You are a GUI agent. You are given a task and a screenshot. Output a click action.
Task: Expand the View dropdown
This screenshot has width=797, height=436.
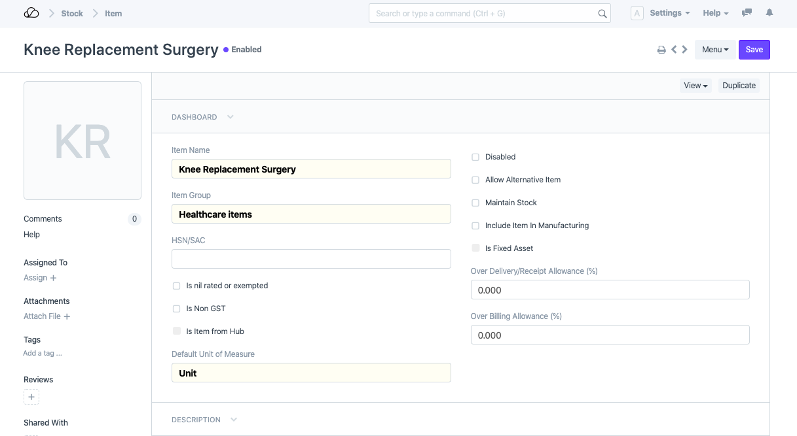tap(695, 86)
